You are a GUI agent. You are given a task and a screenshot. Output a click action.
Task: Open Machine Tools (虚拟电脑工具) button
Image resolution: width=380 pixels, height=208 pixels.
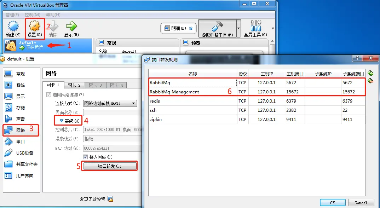217,29
